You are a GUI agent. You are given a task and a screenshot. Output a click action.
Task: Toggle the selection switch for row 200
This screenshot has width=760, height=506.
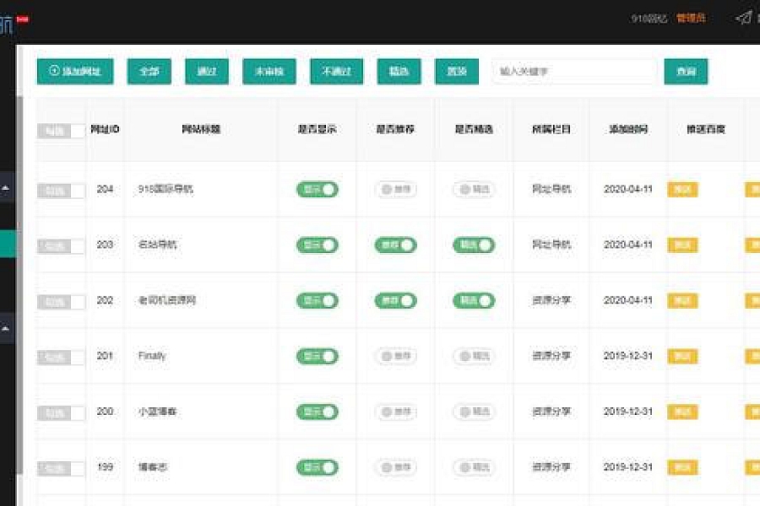pos(61,413)
